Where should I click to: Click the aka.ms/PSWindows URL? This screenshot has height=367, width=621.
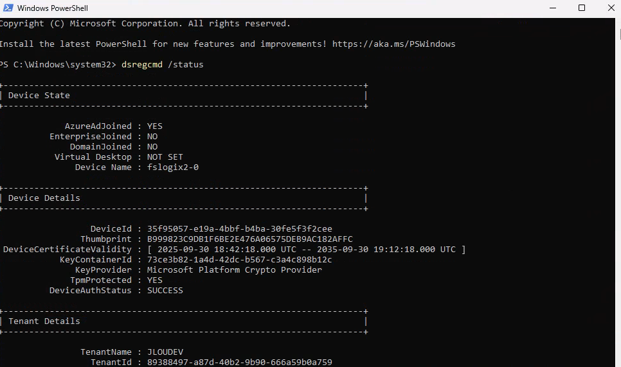tap(395, 44)
